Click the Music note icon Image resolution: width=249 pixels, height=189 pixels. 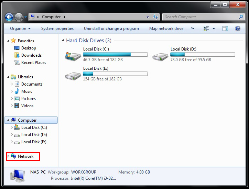point(17,91)
